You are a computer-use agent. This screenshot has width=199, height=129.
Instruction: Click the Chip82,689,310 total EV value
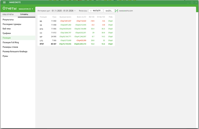80,44
